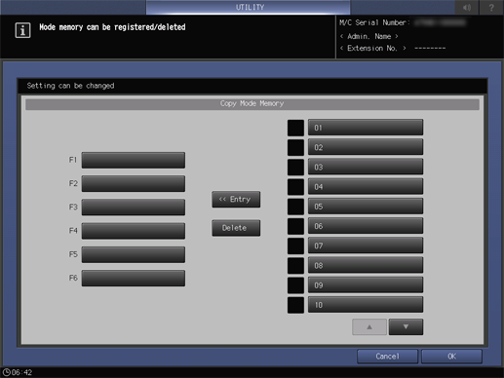This screenshot has width=504, height=378.
Task: Click the Copy Mode Memory header
Action: click(x=252, y=104)
